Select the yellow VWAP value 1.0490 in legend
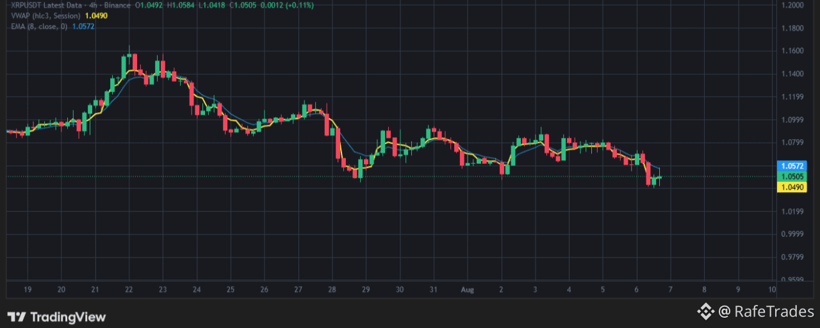820x328 pixels. point(95,15)
